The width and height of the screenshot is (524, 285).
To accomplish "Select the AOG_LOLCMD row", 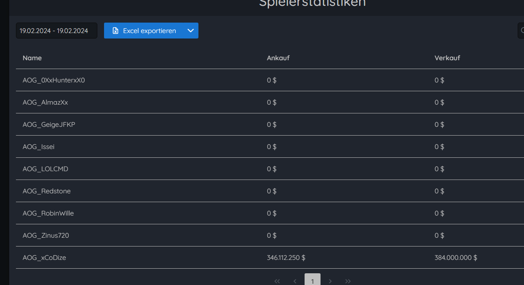I will 270,169.
